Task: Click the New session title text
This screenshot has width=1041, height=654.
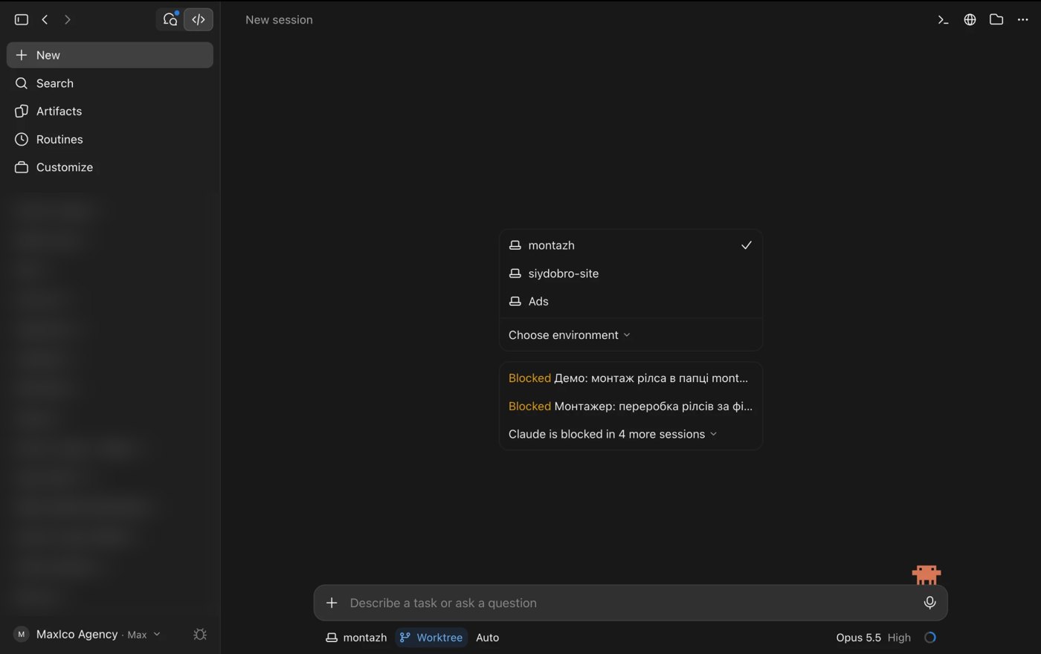Action: tap(279, 20)
